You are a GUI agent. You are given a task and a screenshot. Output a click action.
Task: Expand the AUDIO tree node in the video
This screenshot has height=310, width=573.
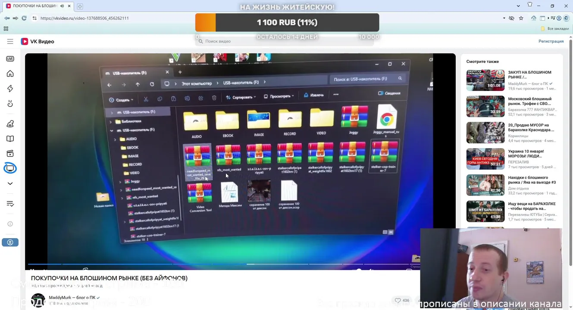click(115, 139)
